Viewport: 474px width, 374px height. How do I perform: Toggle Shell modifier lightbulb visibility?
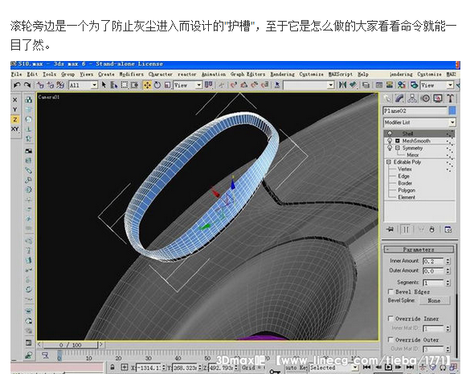pos(390,133)
